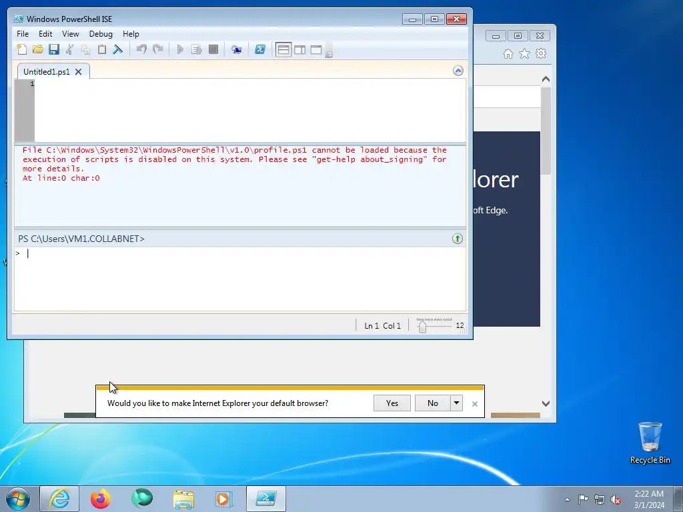Launch PowerShell.exe with the blue console icon
The image size is (683, 512).
coord(260,49)
